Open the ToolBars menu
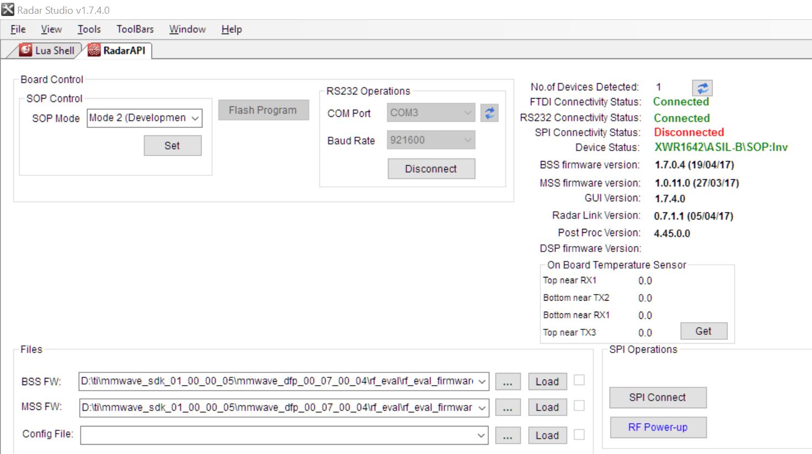 [x=135, y=29]
